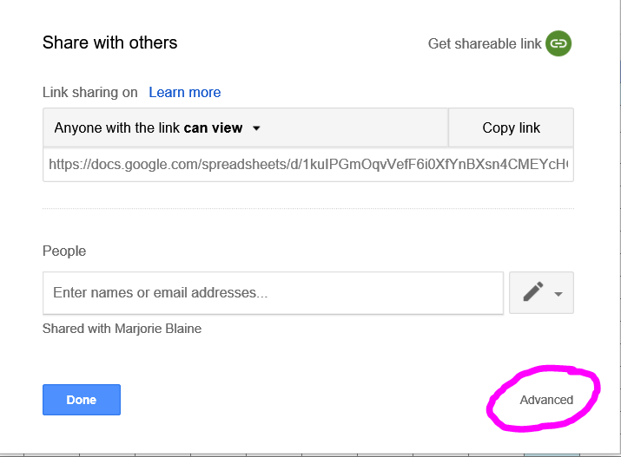The width and height of the screenshot is (621, 457).
Task: Select the docs.google.com spreadsheet URL field
Action: pyautogui.click(x=308, y=164)
